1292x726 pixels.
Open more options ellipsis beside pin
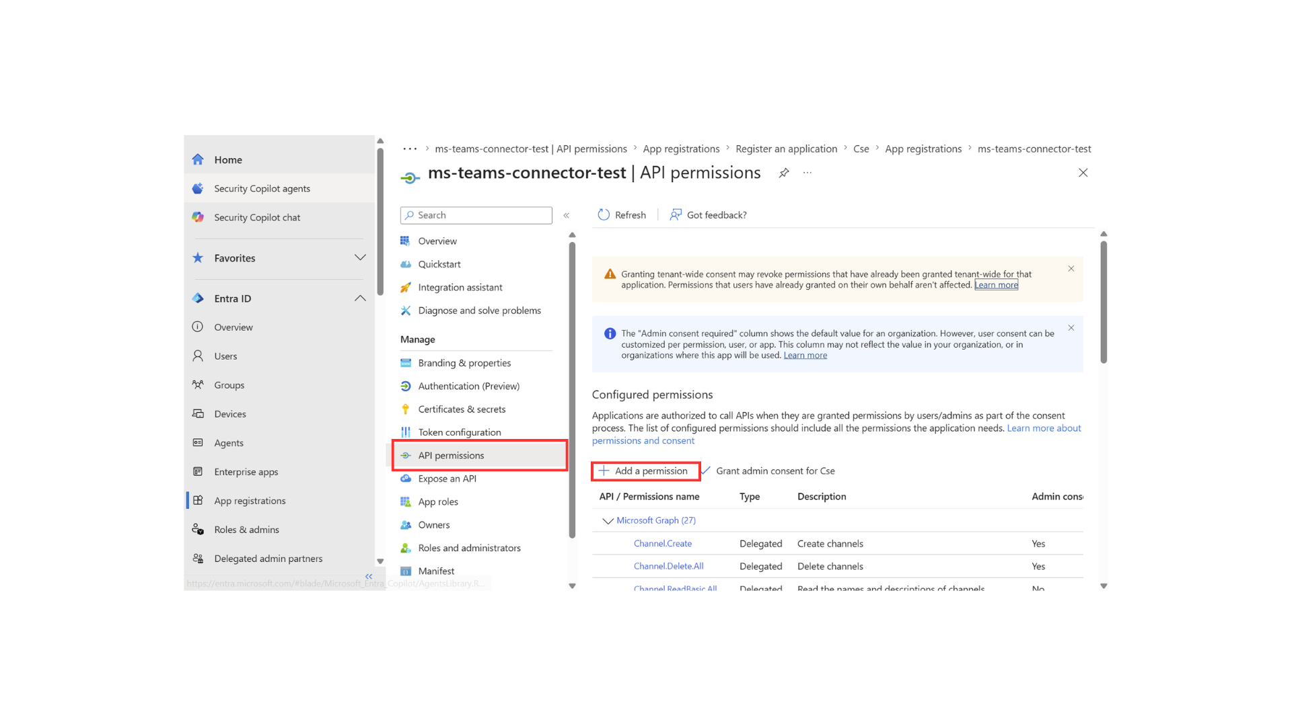click(808, 173)
